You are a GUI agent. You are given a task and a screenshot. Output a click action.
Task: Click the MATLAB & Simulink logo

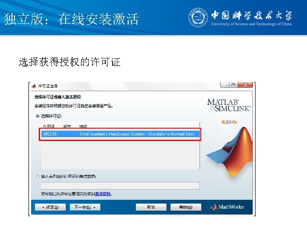coord(229,105)
